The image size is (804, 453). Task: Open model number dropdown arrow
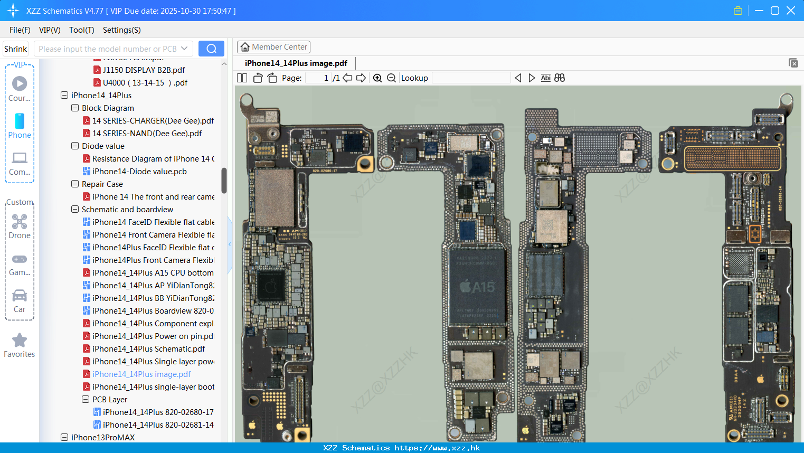(184, 49)
